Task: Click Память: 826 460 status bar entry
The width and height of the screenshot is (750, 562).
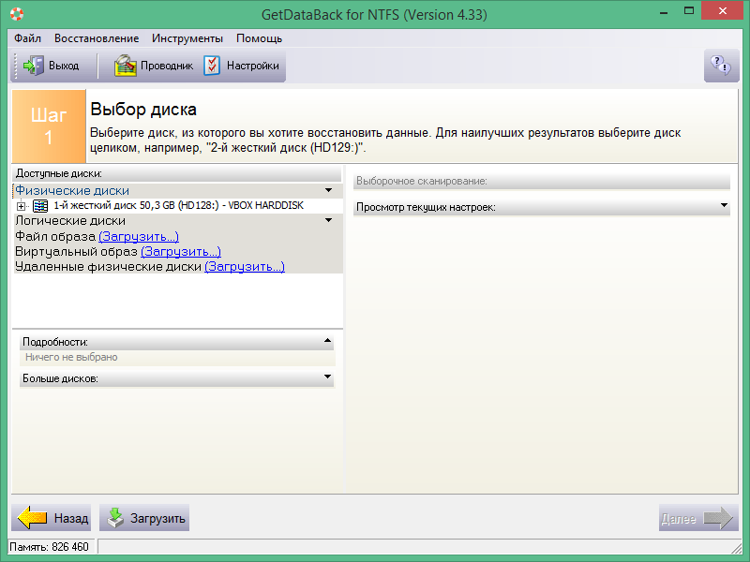Action: [50, 547]
